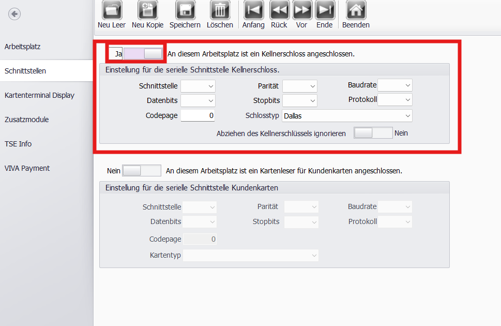Image resolution: width=501 pixels, height=326 pixels.
Task: Open the TSE Info section
Action: pyautogui.click(x=18, y=144)
